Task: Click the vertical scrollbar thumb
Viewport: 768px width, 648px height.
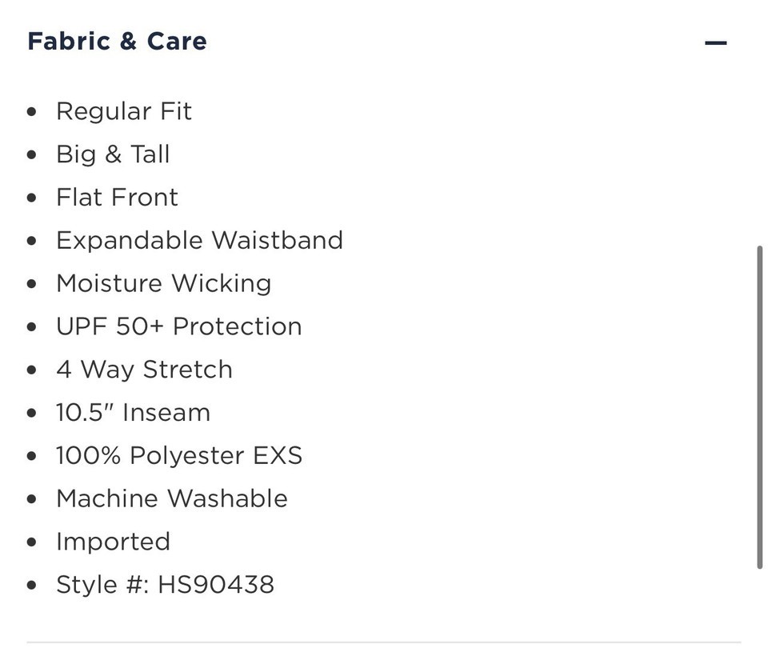Action: 760,407
